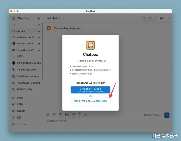This screenshot has height=141, width=181.
Task: Open Social Media Influencer conversation
Action: pos(26,76)
